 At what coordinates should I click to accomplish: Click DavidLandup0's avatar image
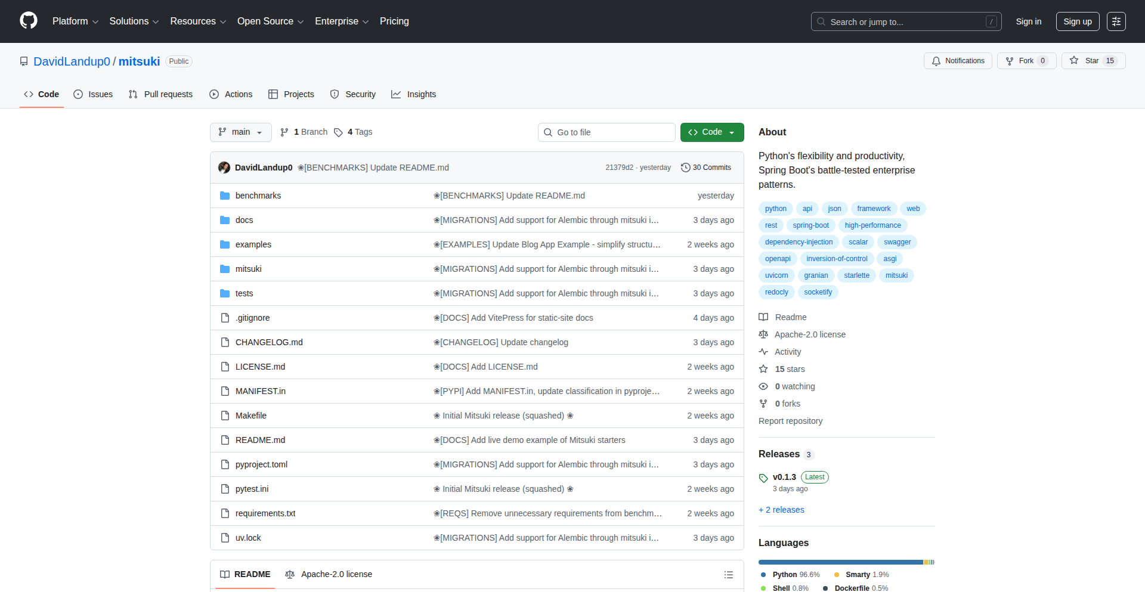[224, 168]
